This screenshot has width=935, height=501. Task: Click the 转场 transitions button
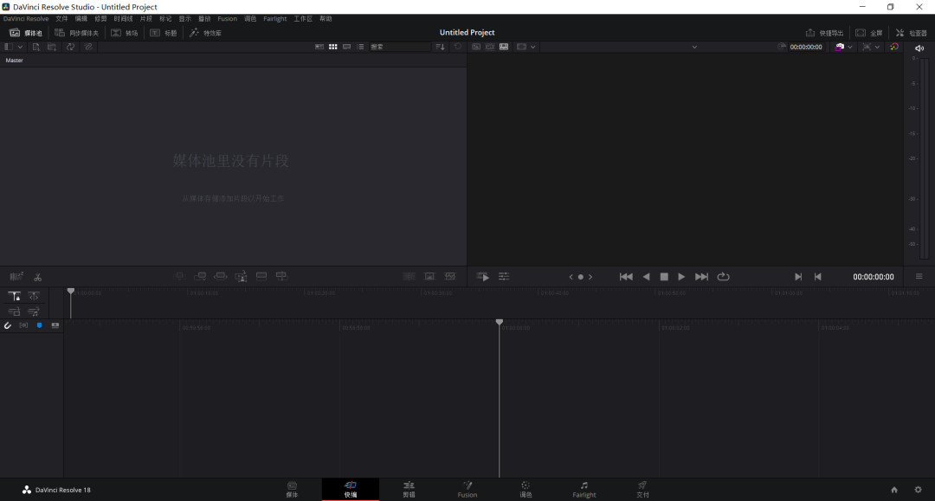(x=125, y=33)
